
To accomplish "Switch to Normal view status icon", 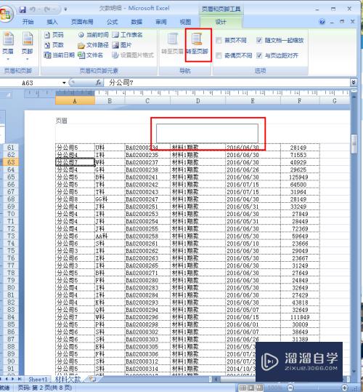I will 242,388.
